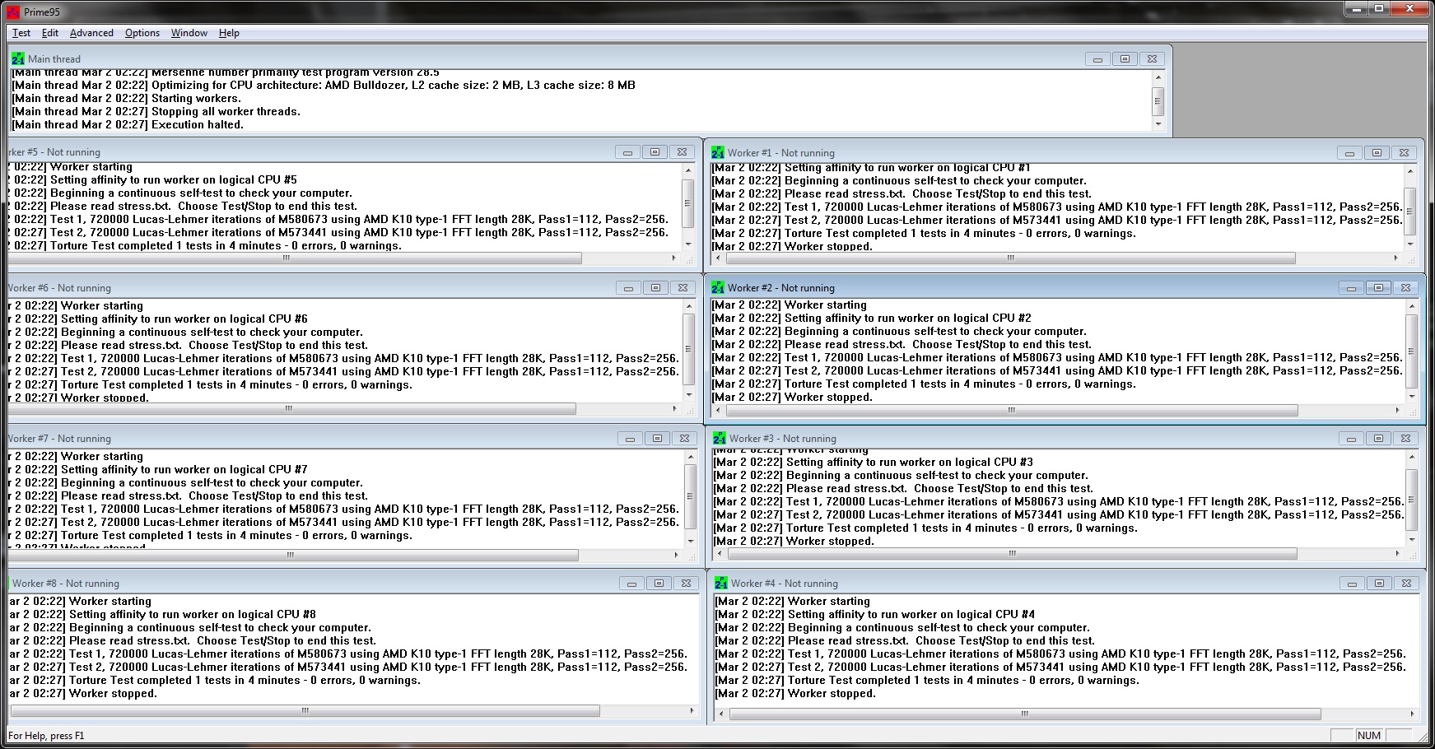Image resolution: width=1435 pixels, height=749 pixels.
Task: Minimize the Worker #2 window
Action: (1351, 288)
